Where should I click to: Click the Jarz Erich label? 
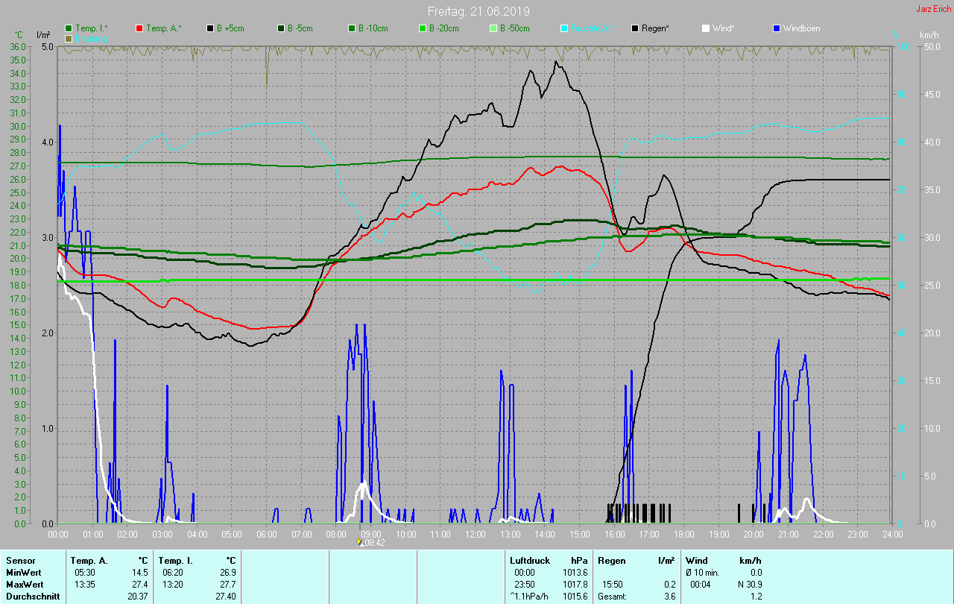(x=933, y=9)
